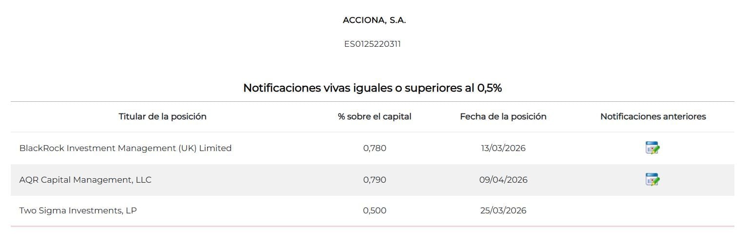Viewport: 749px width, 247px height.
Task: Click the pink divider line below the table
Action: coord(372,226)
